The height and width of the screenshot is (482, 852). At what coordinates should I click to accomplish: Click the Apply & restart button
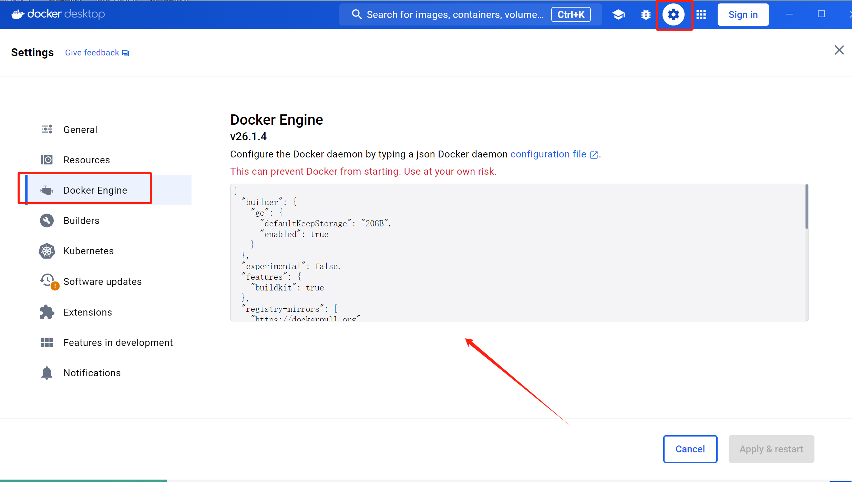point(771,449)
